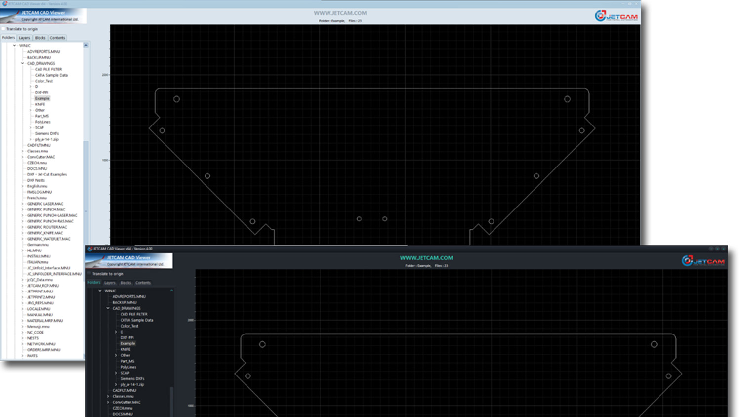Open the Blocks tab in the dark window
The width and height of the screenshot is (741, 417).
click(126, 283)
